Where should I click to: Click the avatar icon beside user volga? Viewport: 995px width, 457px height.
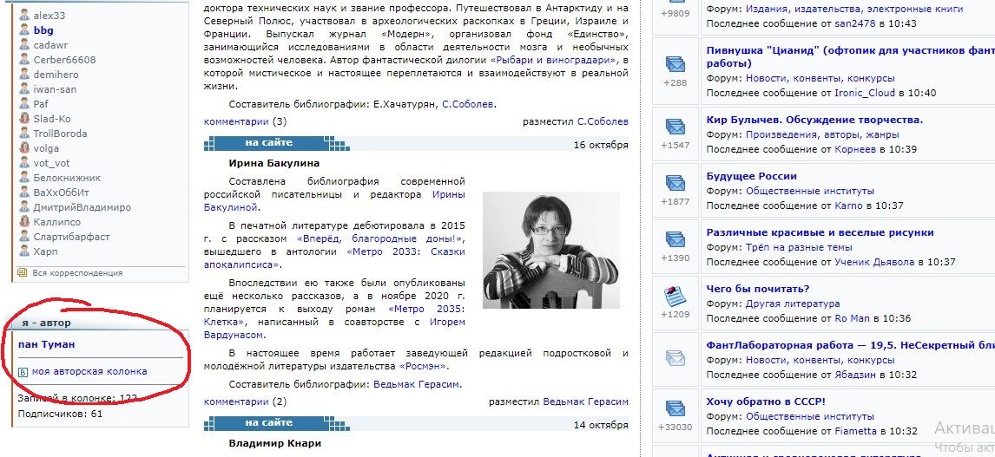(x=24, y=148)
